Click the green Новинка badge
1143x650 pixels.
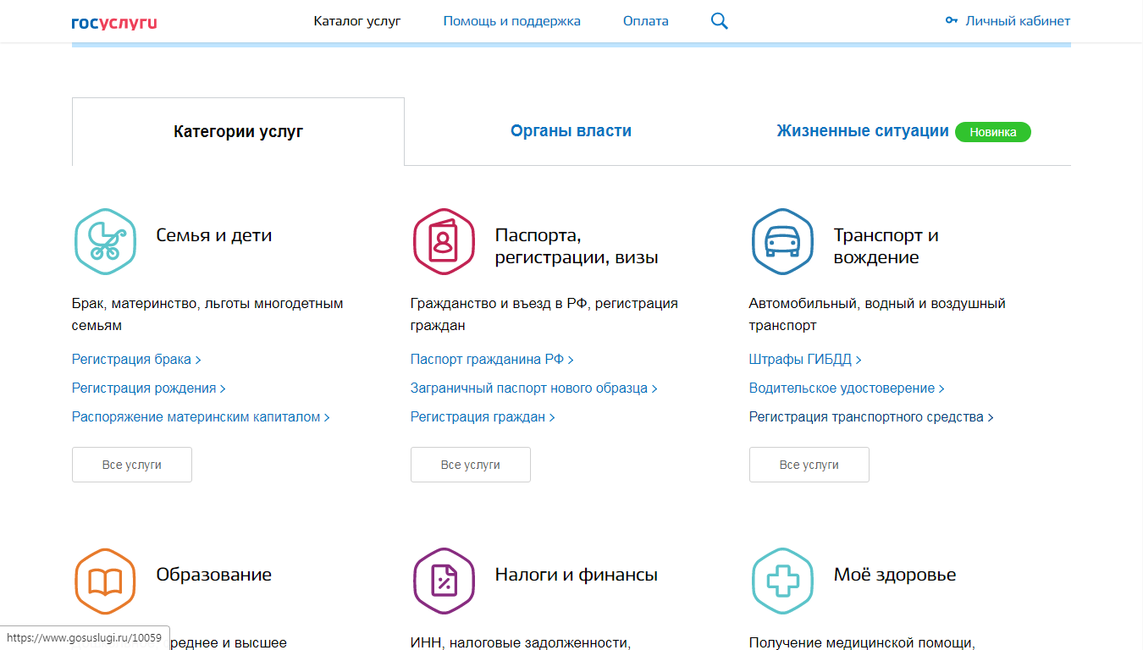[x=993, y=132]
